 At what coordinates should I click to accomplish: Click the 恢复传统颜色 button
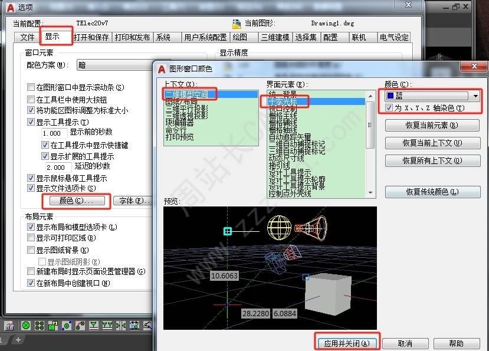432,192
